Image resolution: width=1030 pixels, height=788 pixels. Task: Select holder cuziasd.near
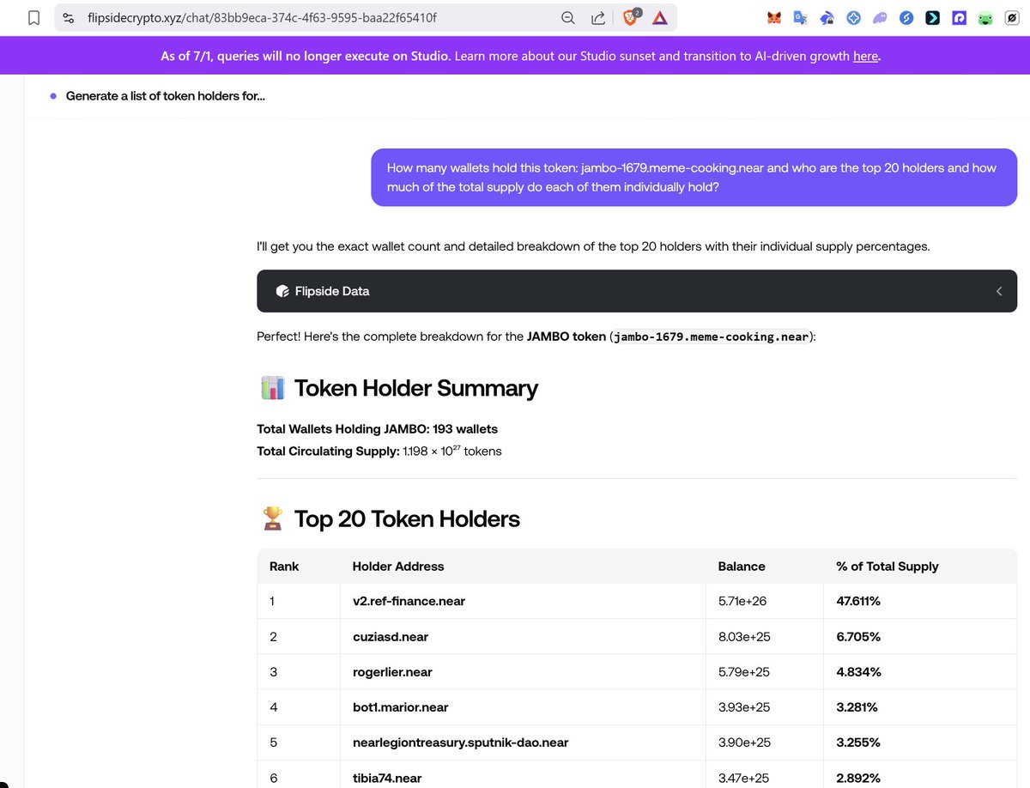391,637
